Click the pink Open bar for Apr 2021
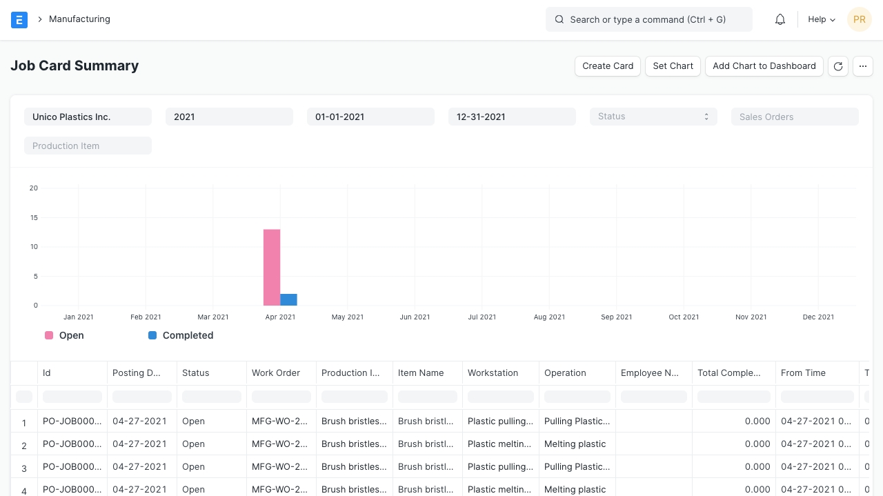 coord(272,267)
